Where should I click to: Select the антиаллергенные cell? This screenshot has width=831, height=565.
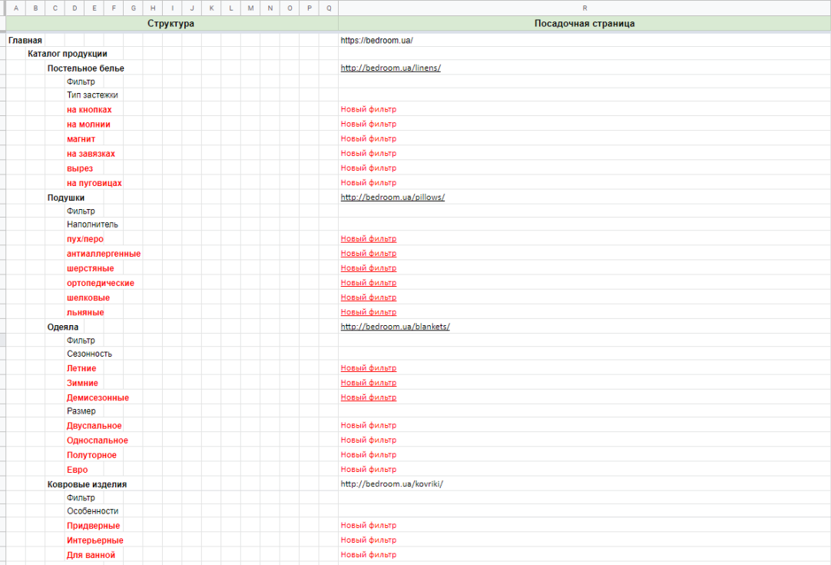coord(104,254)
